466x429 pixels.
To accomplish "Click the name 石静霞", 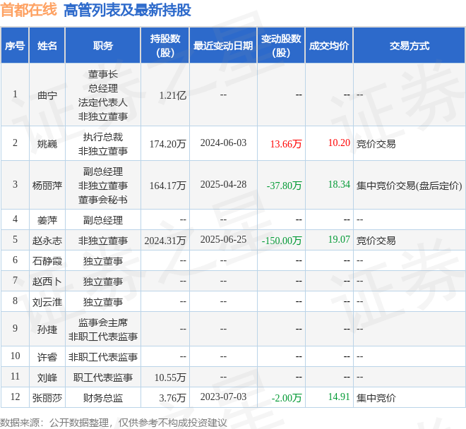I will coord(47,261).
